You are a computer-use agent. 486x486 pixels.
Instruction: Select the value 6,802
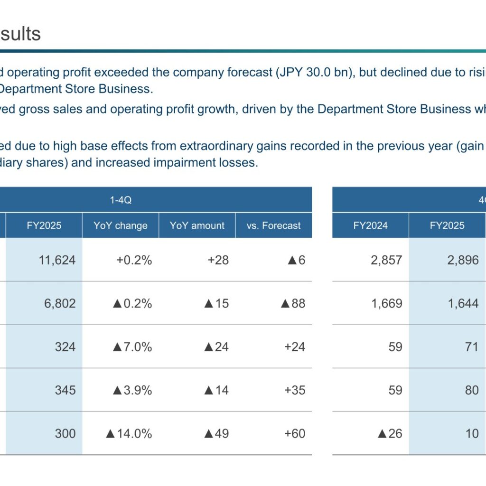click(60, 303)
